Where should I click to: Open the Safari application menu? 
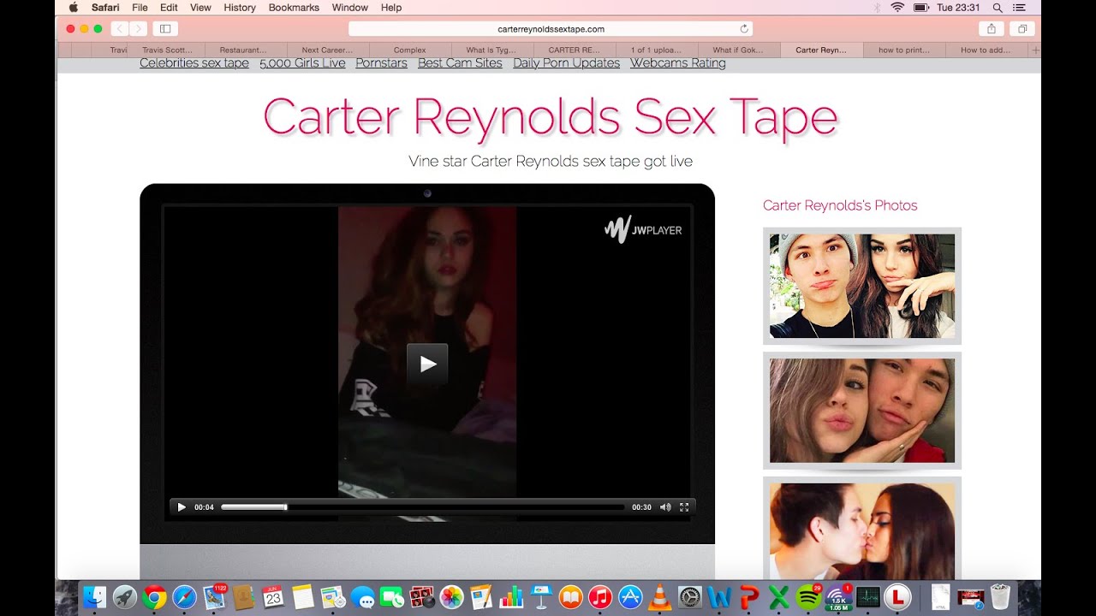(x=105, y=7)
